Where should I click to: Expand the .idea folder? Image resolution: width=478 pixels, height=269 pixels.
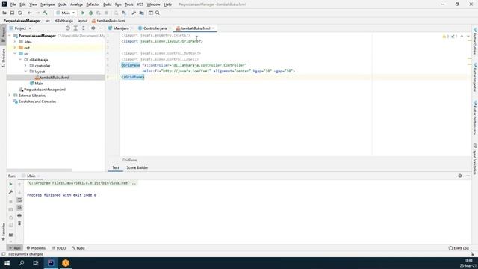tap(15, 42)
